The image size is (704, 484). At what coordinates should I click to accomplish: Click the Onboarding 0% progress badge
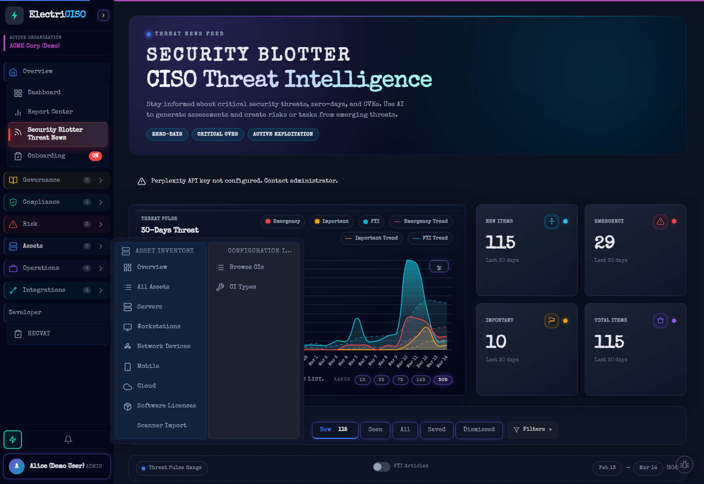(95, 156)
